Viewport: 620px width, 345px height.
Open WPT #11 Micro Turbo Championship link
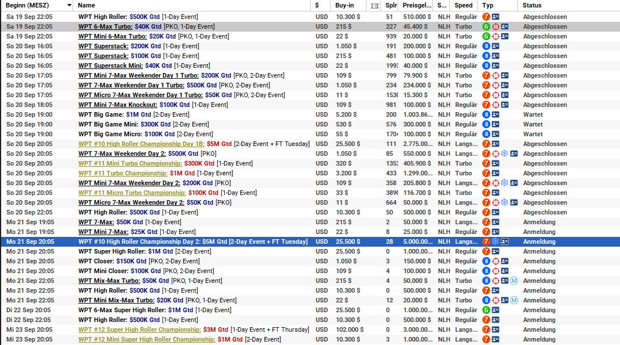click(132, 193)
